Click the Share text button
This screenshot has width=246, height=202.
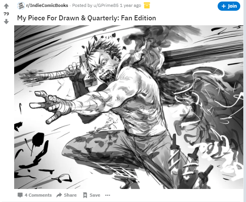tap(70, 195)
